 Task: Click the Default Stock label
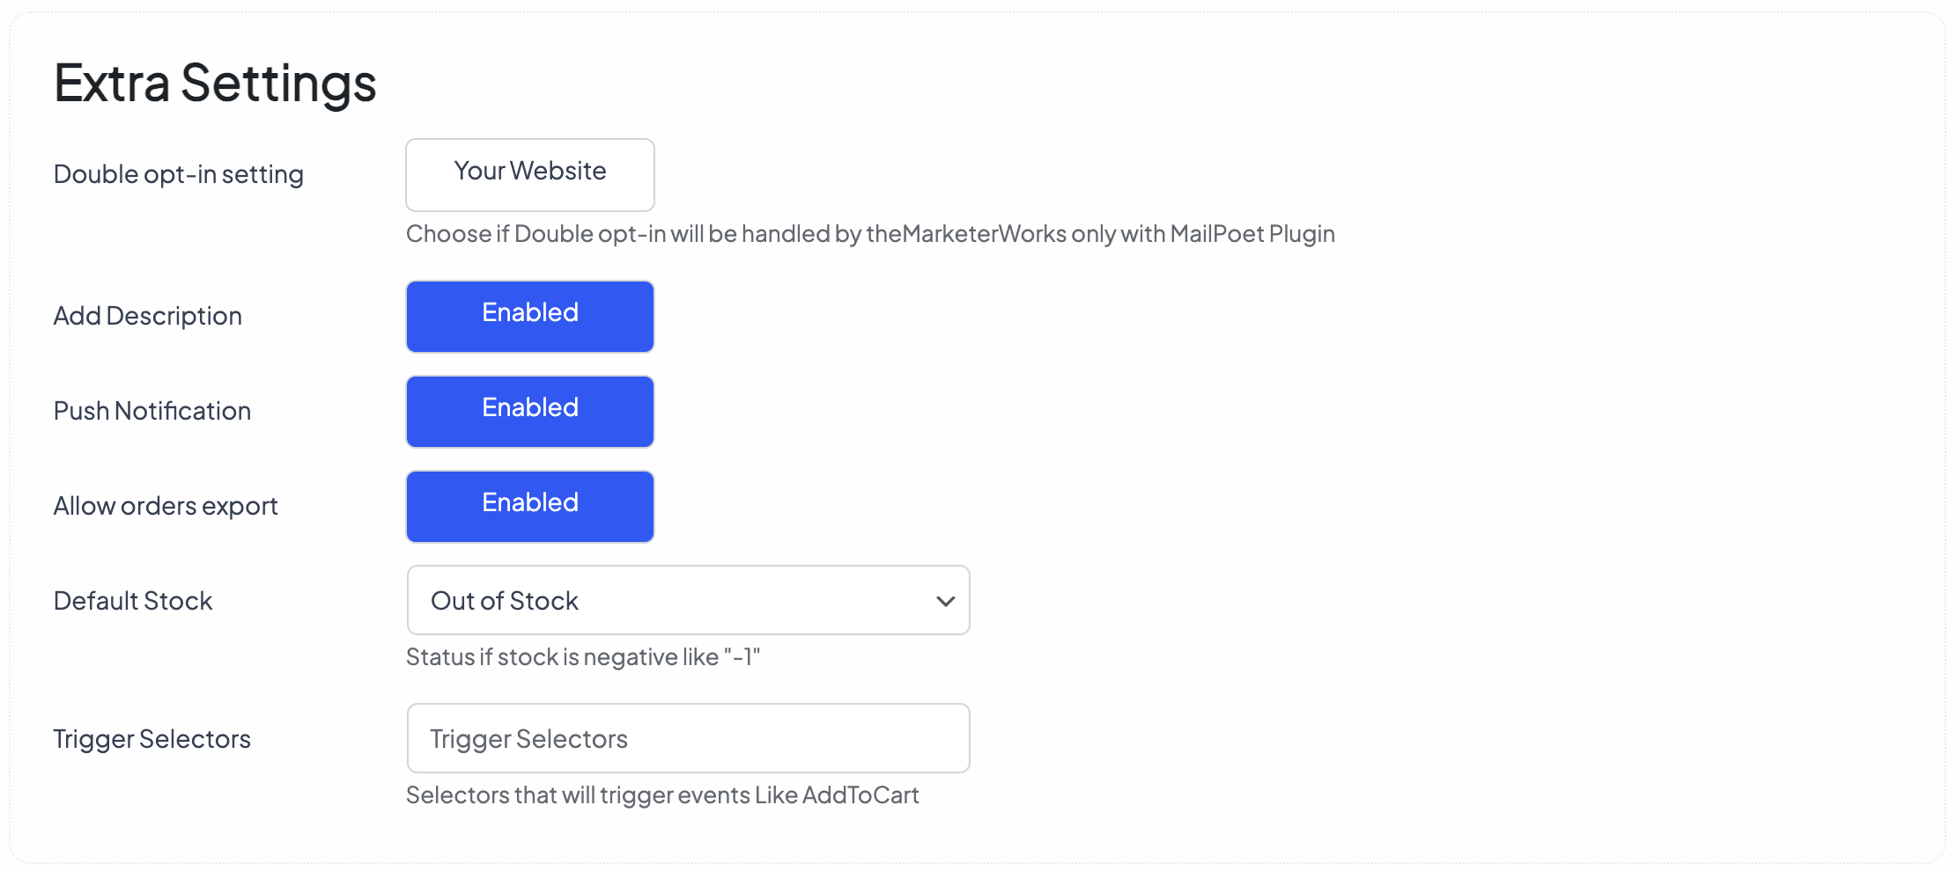(x=133, y=601)
